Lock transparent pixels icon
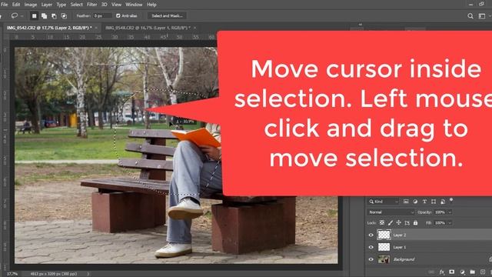492x277 pixels. pos(382,222)
